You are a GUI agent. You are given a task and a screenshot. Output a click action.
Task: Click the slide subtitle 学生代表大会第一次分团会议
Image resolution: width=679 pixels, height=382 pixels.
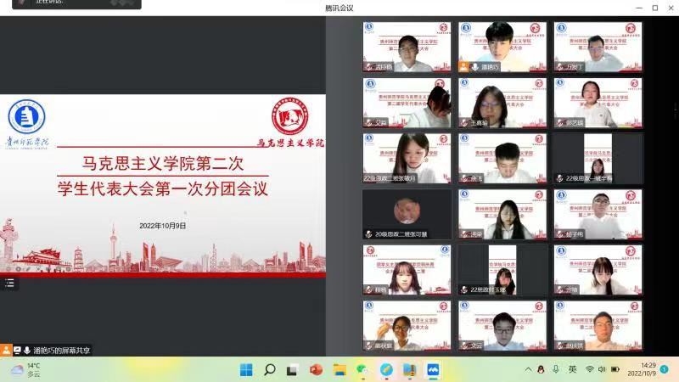163,188
